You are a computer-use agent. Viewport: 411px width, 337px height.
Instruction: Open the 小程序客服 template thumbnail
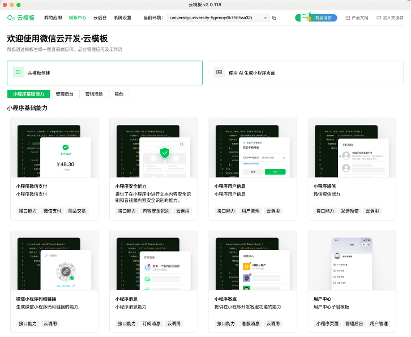tap(252, 261)
